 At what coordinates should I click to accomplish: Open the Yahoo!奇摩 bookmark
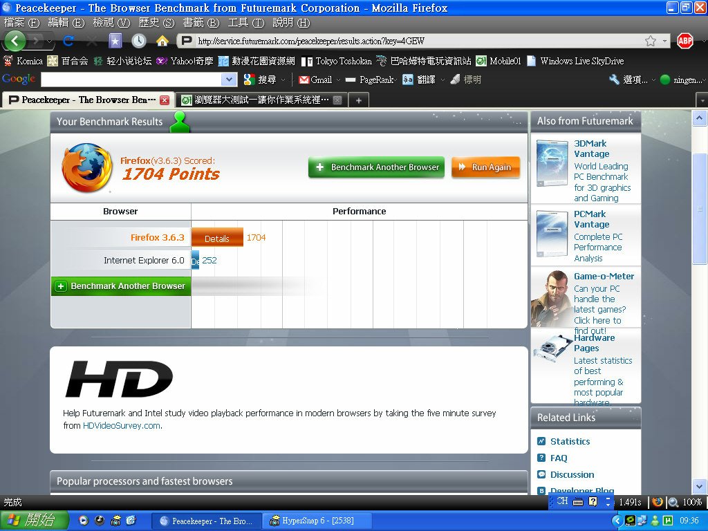184,61
